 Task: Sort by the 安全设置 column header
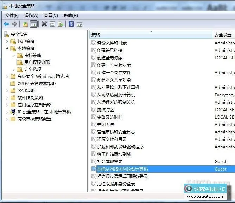tap(224, 35)
